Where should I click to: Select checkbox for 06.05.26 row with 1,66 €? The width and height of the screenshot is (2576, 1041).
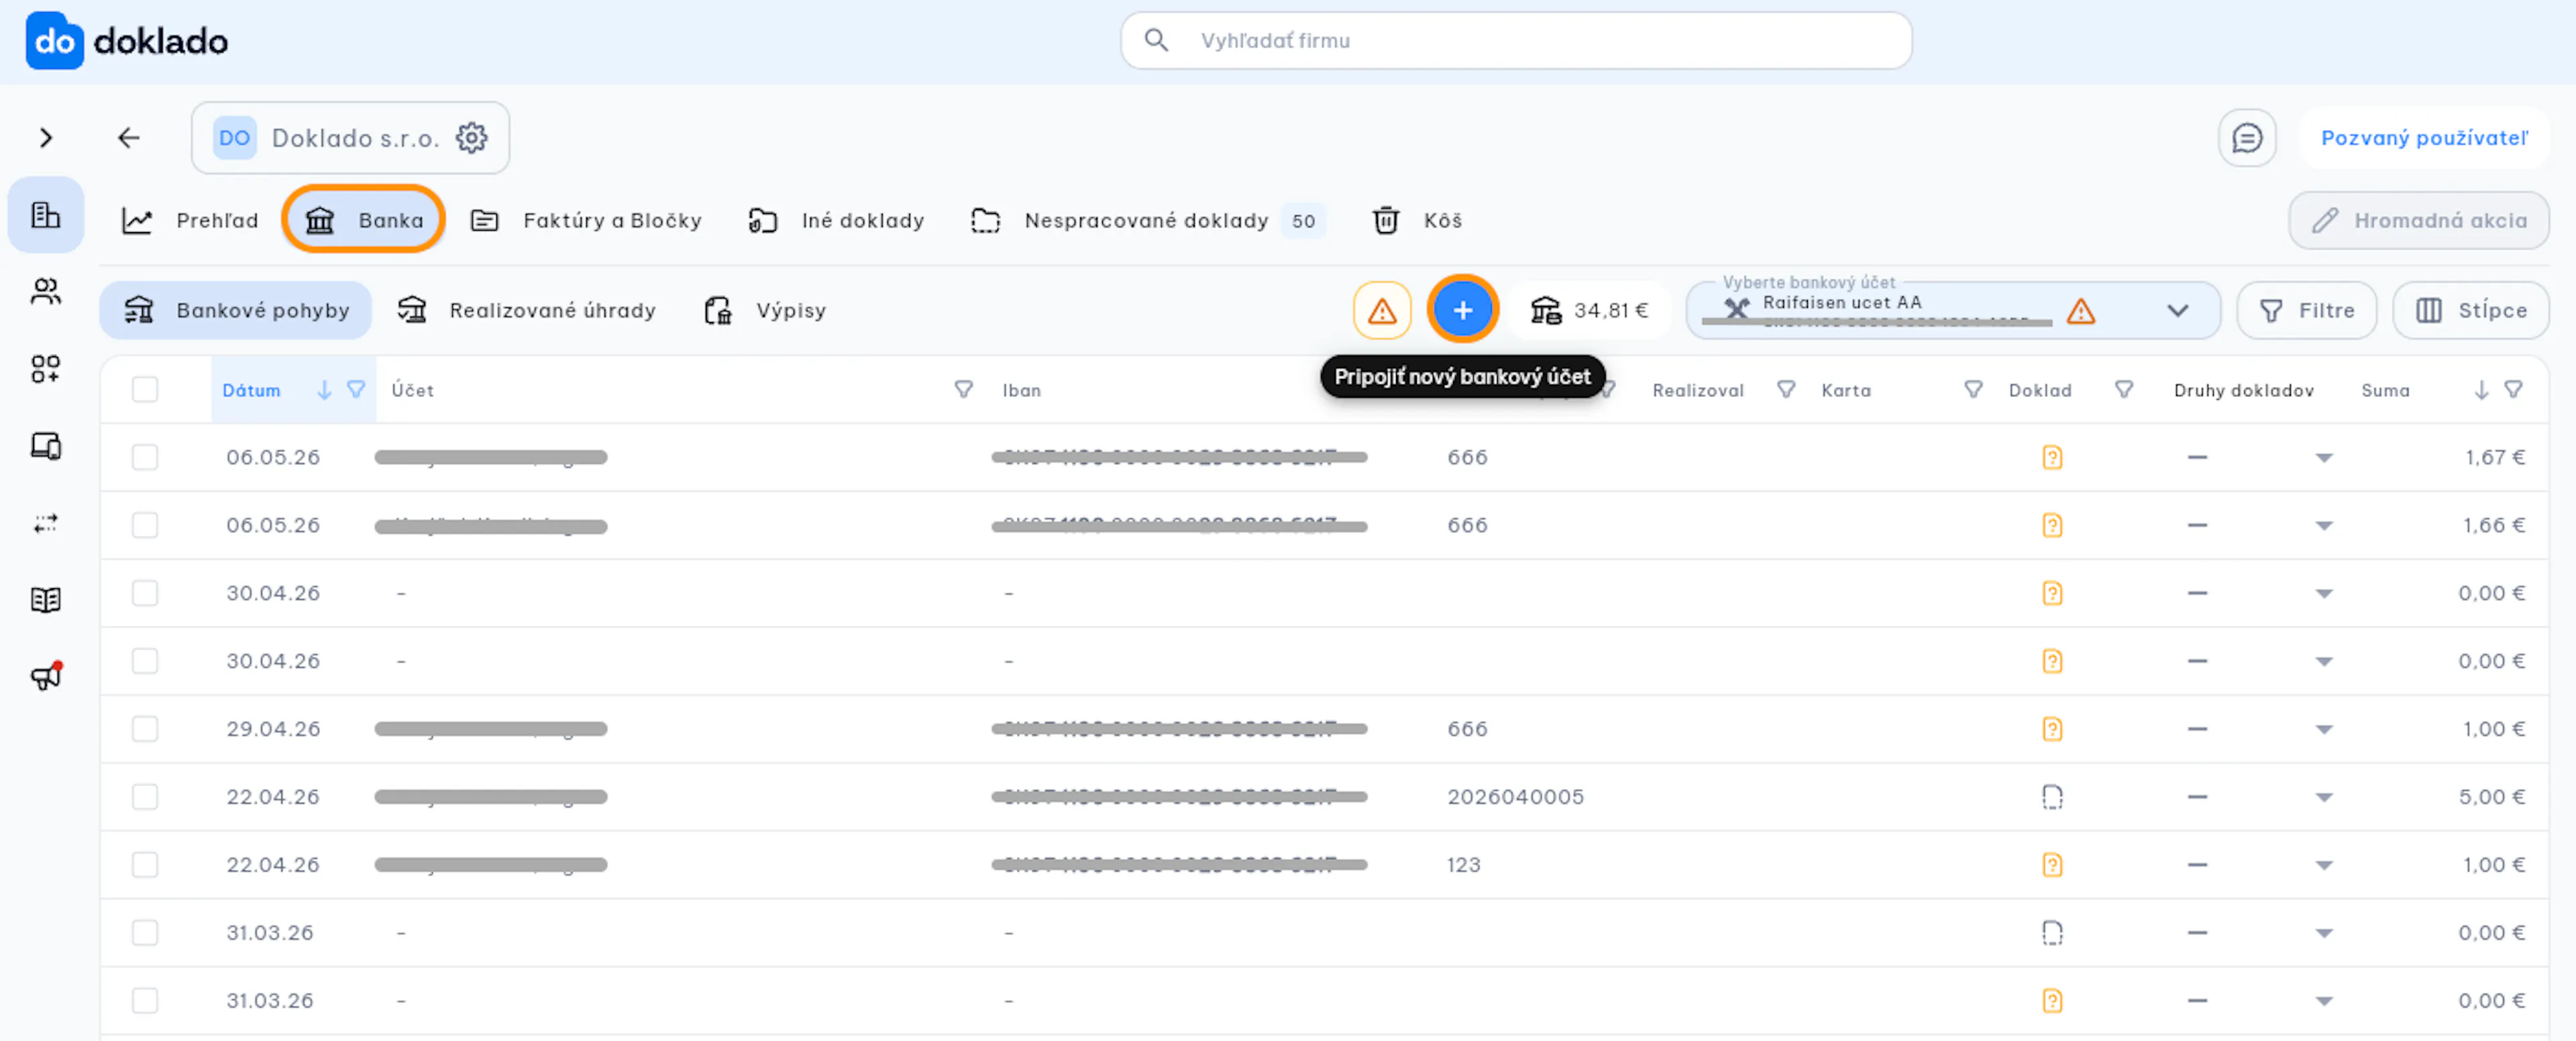click(145, 526)
